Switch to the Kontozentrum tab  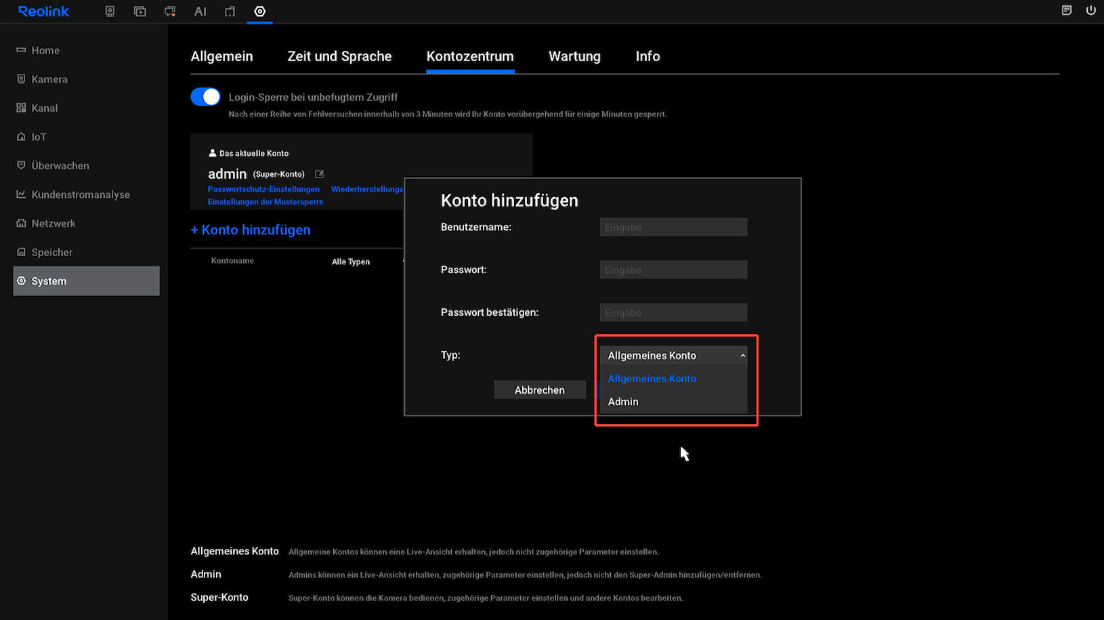470,56
